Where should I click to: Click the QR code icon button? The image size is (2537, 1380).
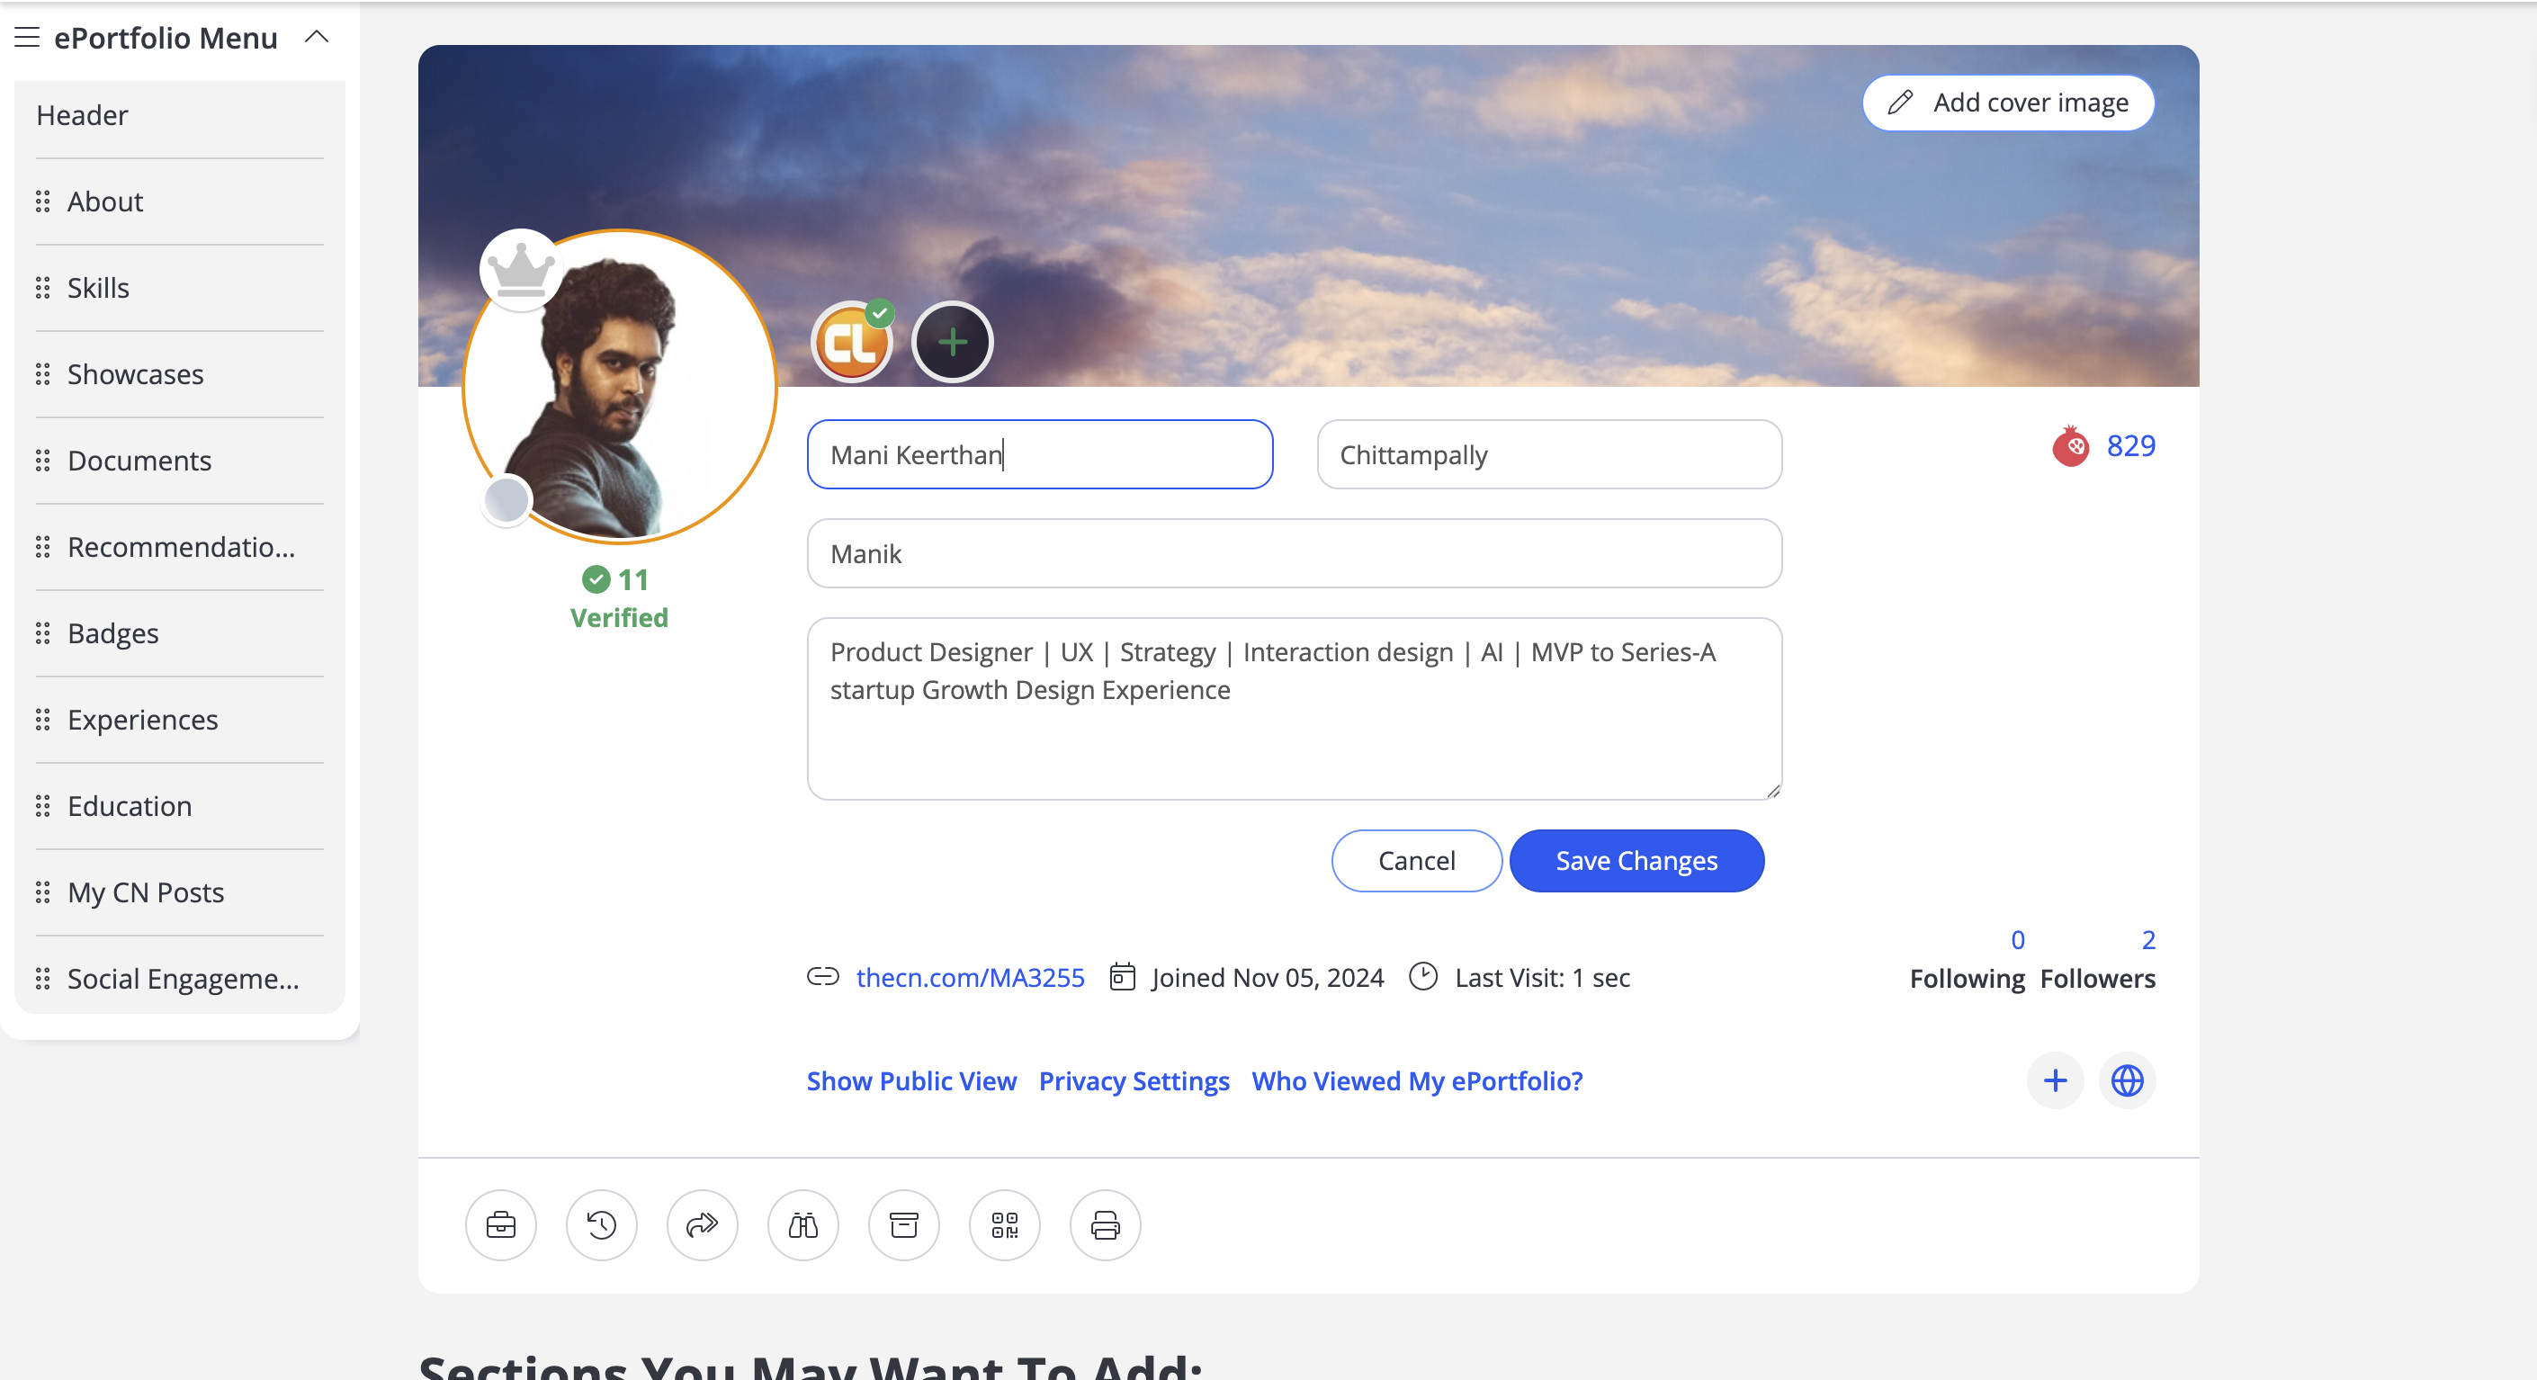tap(1005, 1225)
